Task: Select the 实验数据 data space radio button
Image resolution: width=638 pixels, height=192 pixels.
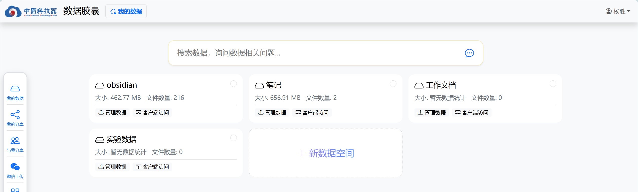Action: point(233,138)
